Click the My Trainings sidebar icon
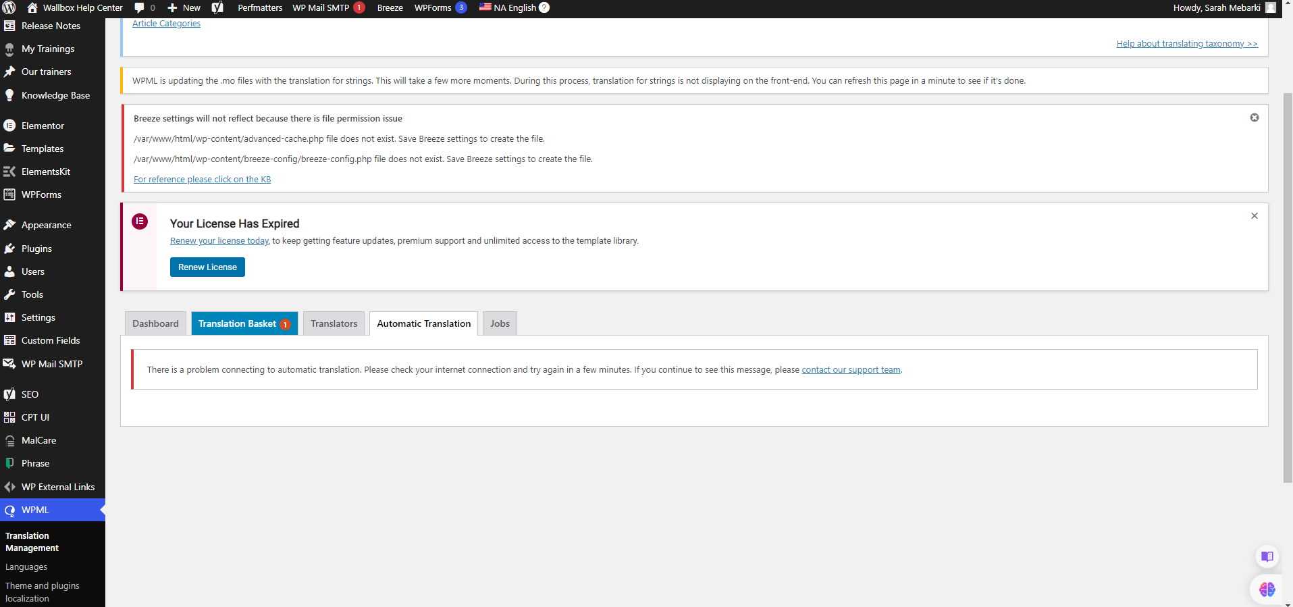Image resolution: width=1293 pixels, height=607 pixels. click(9, 49)
